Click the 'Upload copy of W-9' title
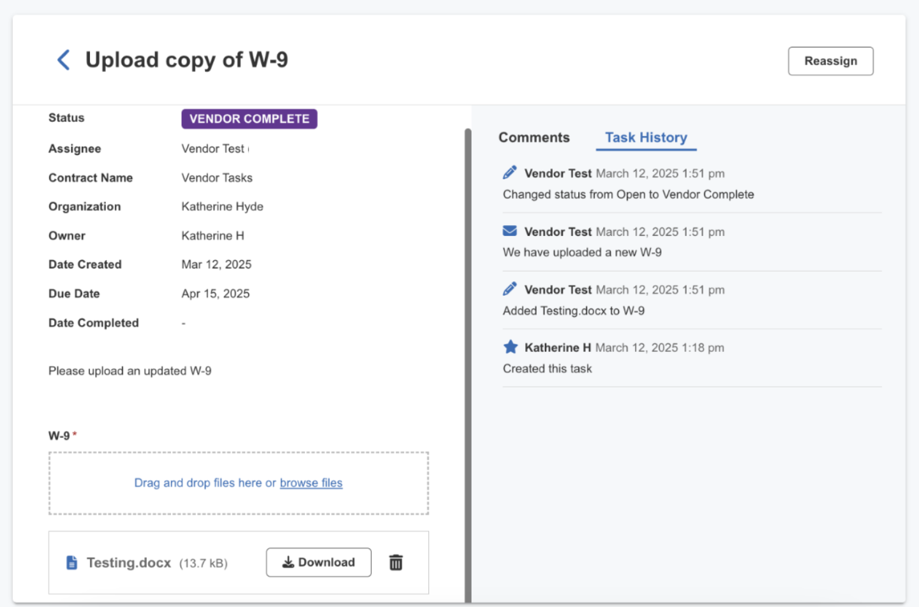 [186, 60]
